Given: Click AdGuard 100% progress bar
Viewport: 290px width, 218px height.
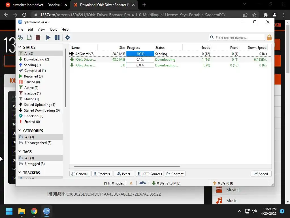Looking at the screenshot, I should (x=140, y=54).
